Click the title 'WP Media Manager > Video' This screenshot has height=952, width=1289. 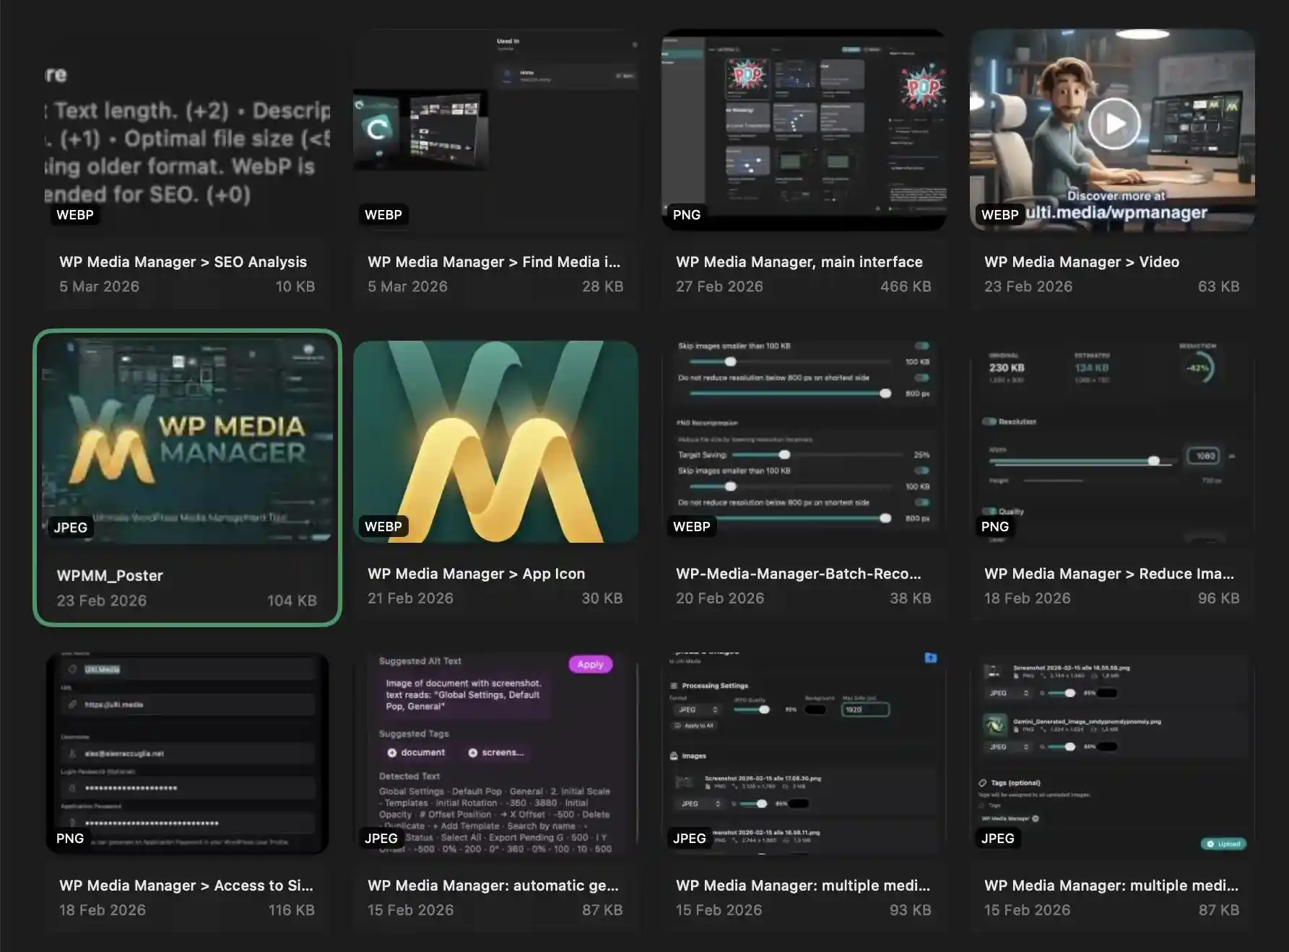[x=1082, y=262]
